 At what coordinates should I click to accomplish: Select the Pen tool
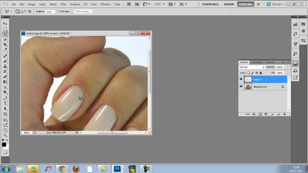(x=5, y=98)
